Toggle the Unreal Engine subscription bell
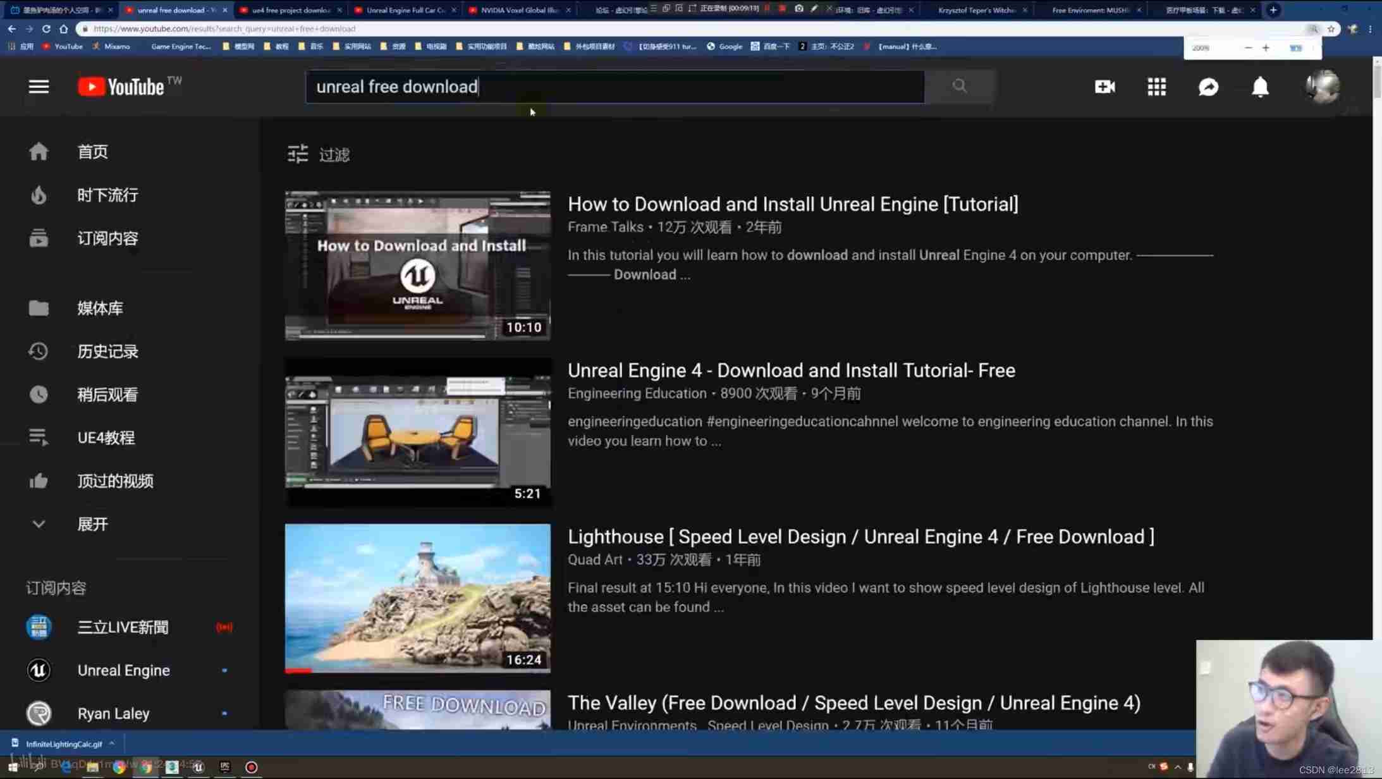 click(x=225, y=670)
